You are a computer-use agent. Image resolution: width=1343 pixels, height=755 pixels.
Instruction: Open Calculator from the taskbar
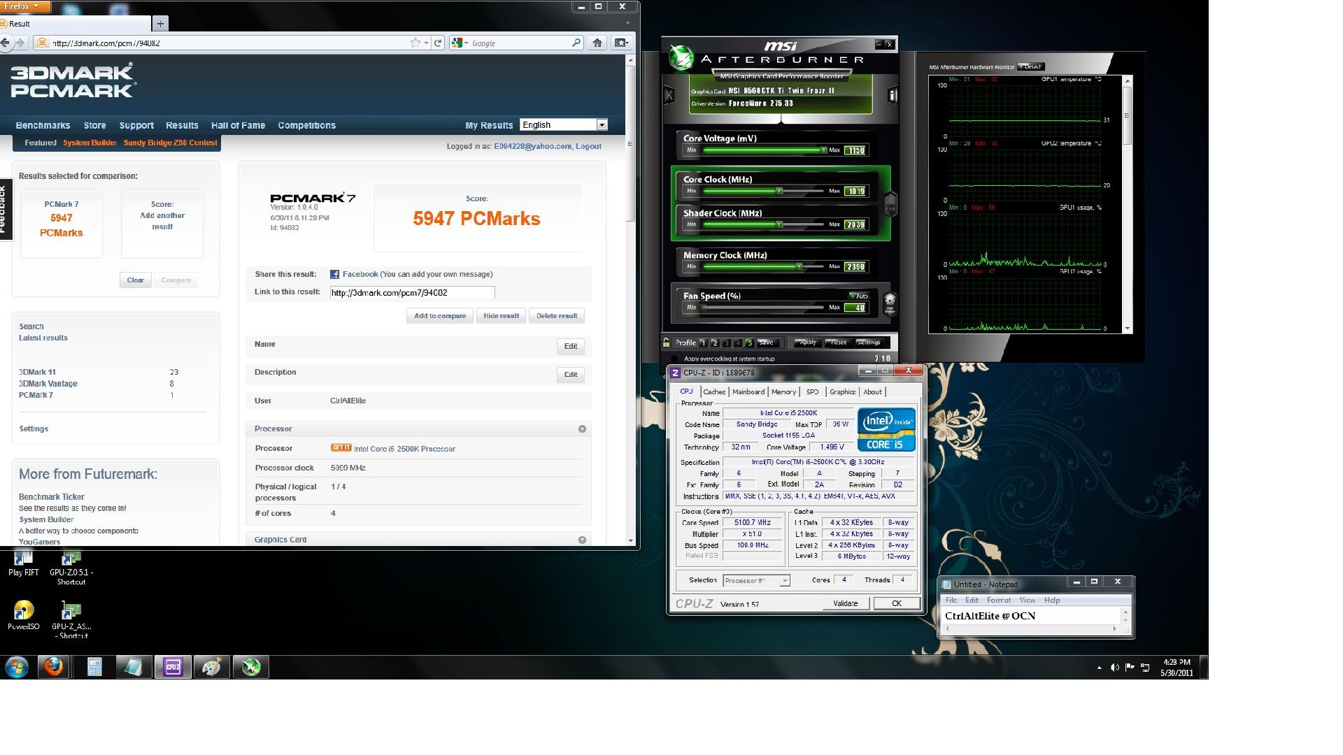point(94,667)
